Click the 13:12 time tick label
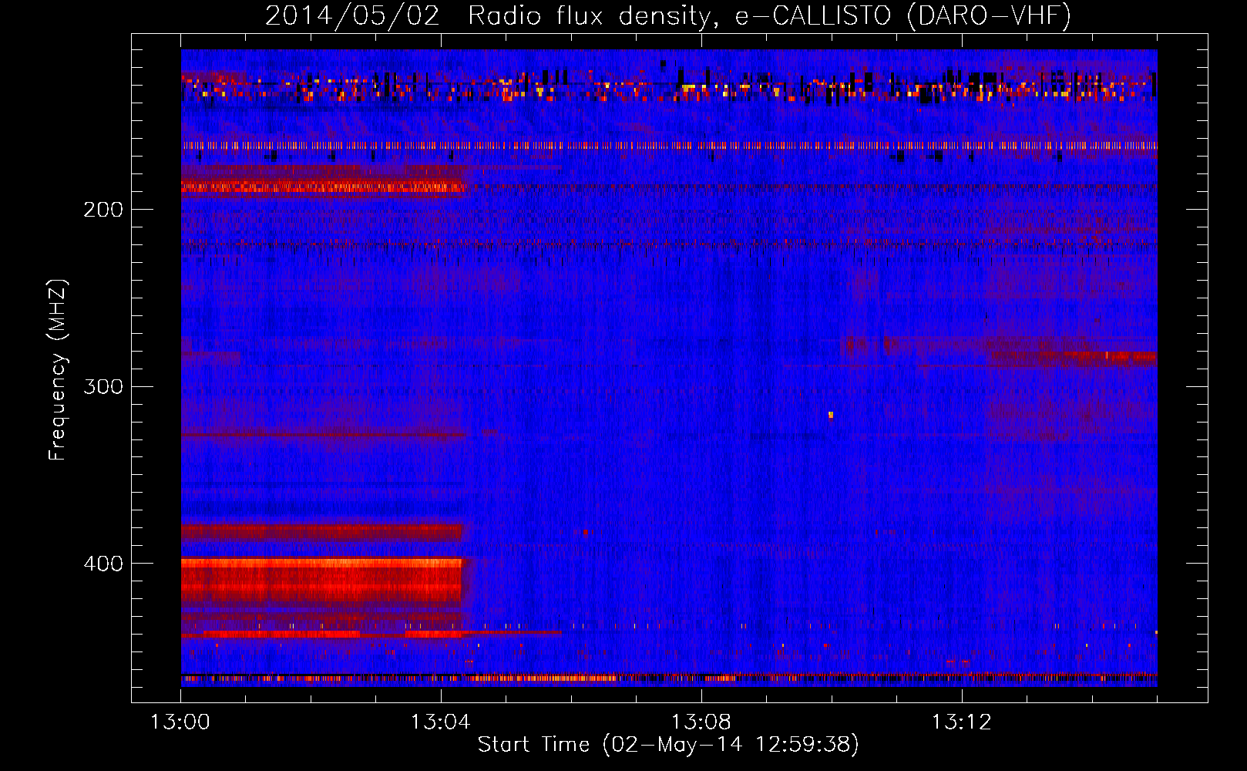Screen dimensions: 1247x771 coord(962,722)
